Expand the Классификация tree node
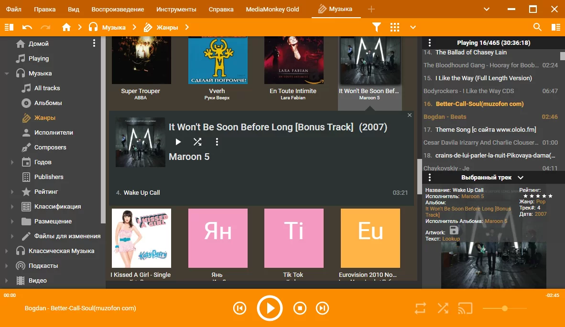The height and width of the screenshot is (327, 565). [x=12, y=207]
